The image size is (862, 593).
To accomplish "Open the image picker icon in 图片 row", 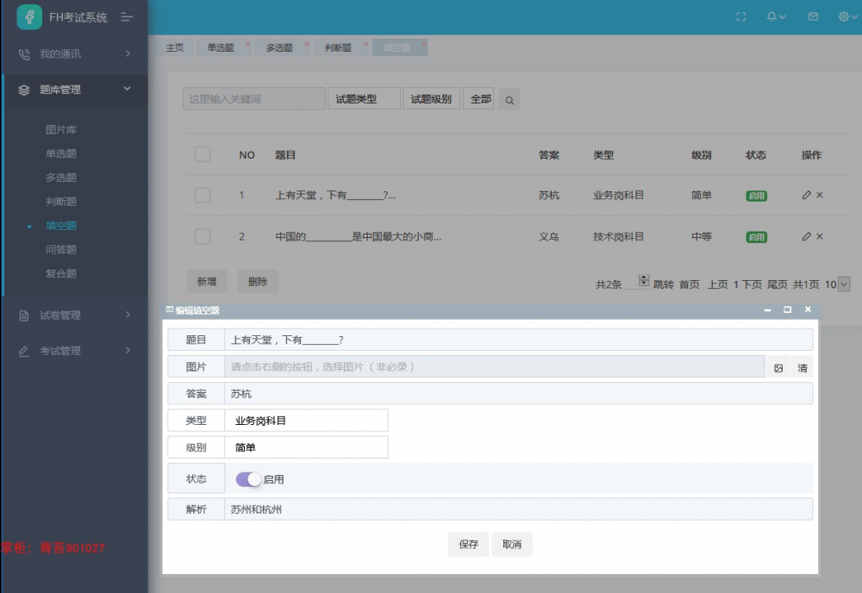I will coord(778,367).
